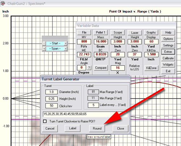Click the Compare button
The image size is (181, 146).
[x=101, y=68]
